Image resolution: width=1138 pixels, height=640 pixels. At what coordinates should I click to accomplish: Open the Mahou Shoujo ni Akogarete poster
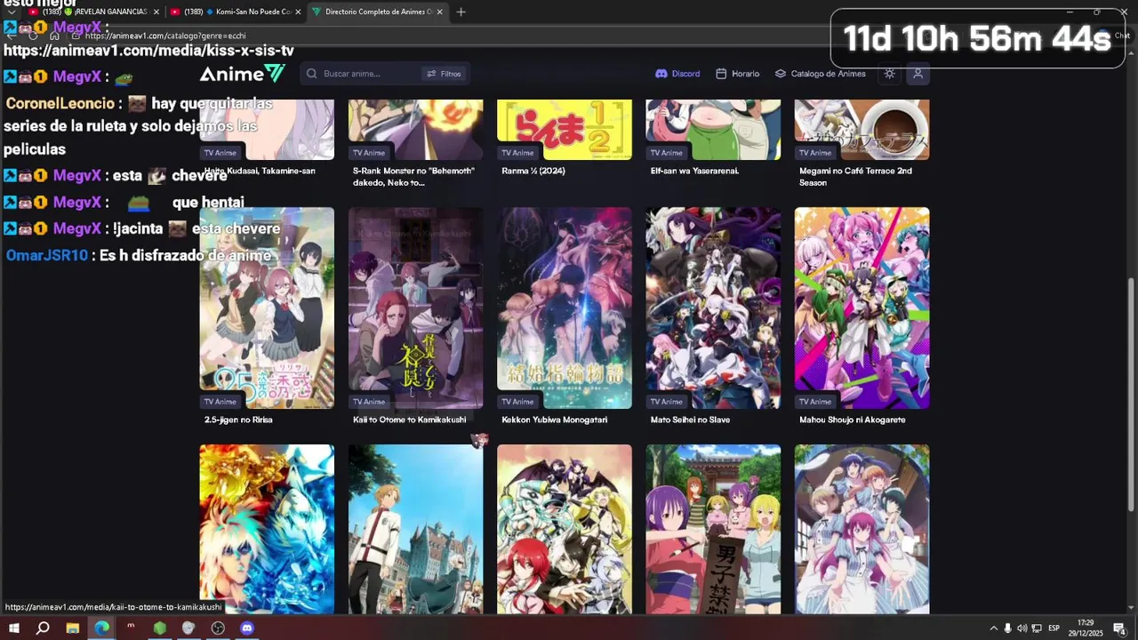coord(862,308)
